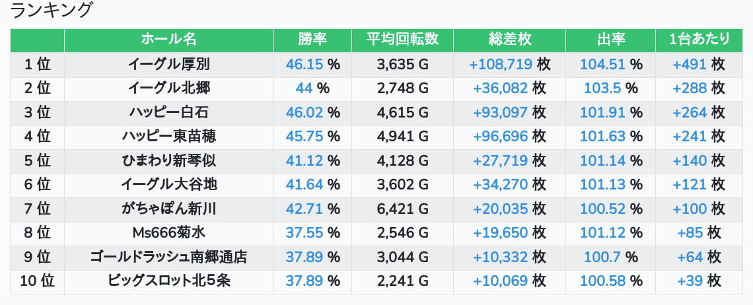Click the 103.5 payout rate link
The width and height of the screenshot is (753, 305).
(x=602, y=88)
